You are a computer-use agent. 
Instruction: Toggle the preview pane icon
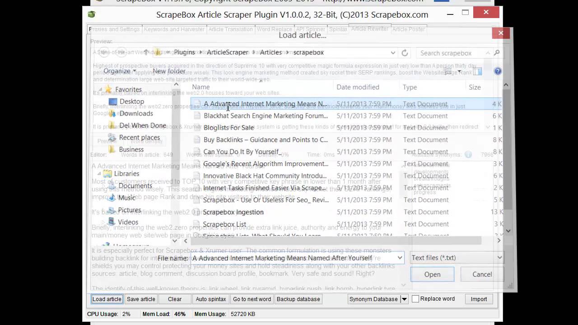coord(477,71)
